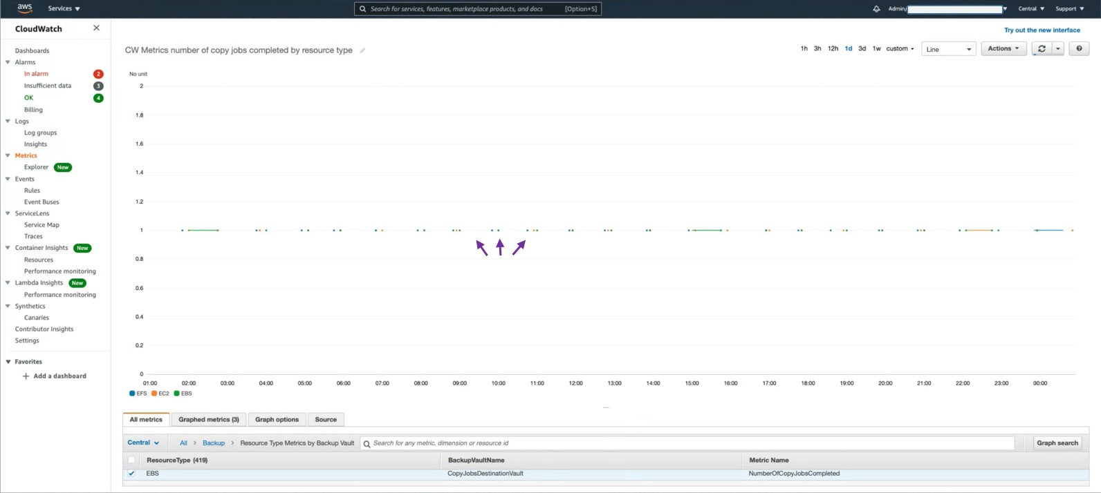Viewport: 1101px width, 493px height.
Task: Click the pencil icon to rename graph
Action: pyautogui.click(x=362, y=50)
